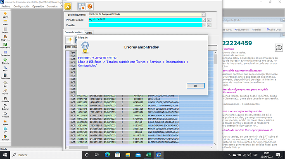
Task: Open Mensajes from the left sidebar
Action: (x=5, y=115)
